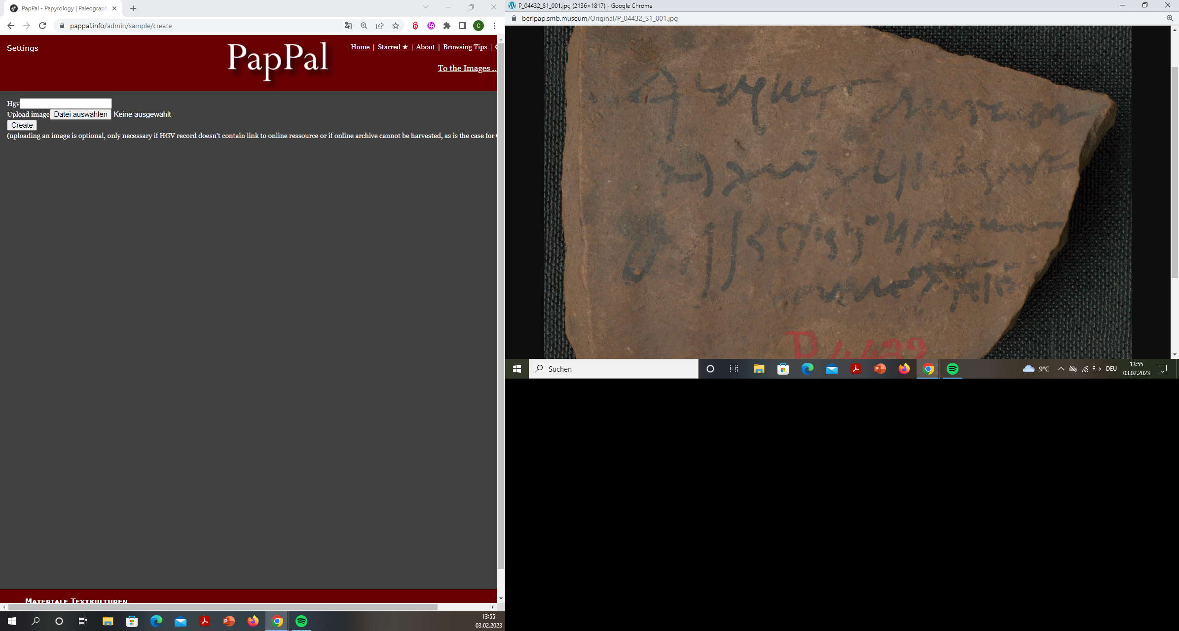Open File Explorer in the Suchen taskbar
Screen dimensions: 1179x631
click(759, 369)
